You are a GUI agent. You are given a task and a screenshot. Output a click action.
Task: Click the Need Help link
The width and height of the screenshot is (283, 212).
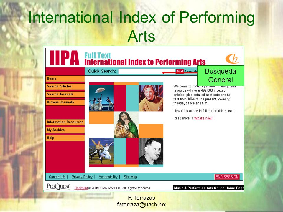click(x=191, y=71)
